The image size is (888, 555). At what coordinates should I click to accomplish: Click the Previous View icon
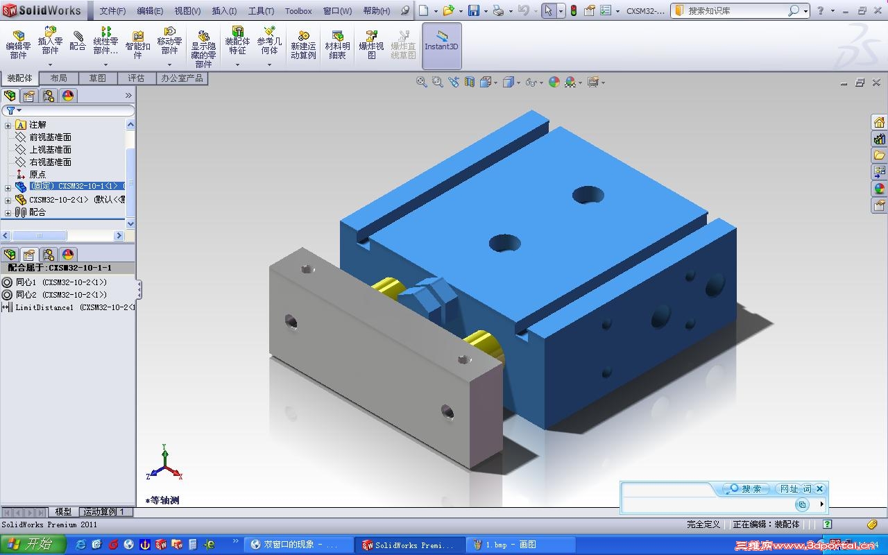click(x=453, y=82)
